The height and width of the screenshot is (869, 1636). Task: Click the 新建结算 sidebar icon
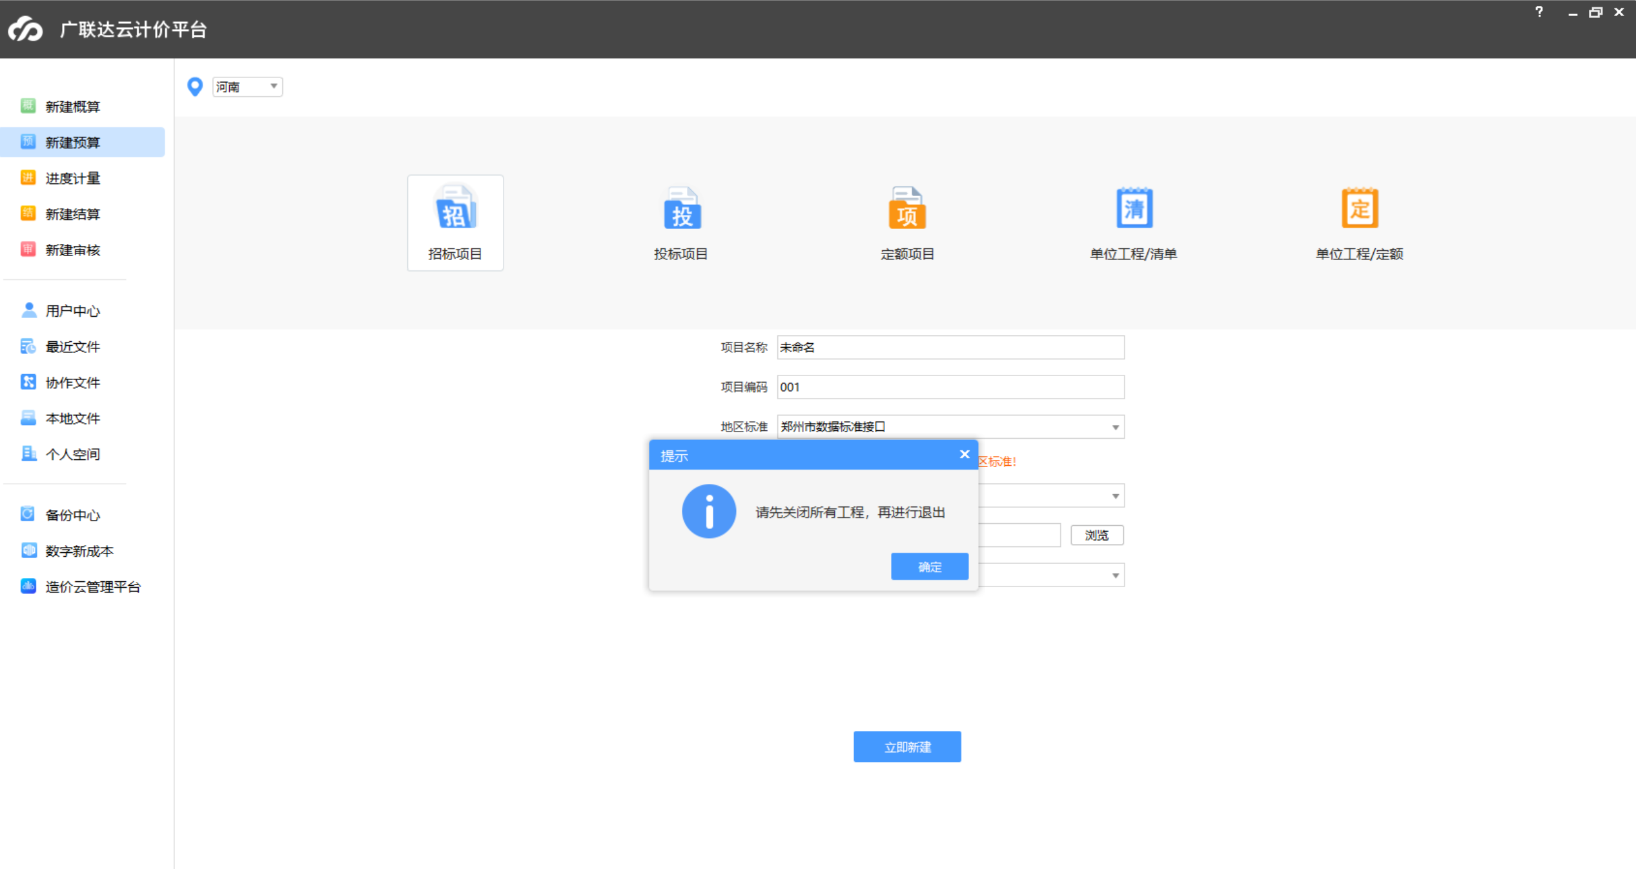point(28,214)
